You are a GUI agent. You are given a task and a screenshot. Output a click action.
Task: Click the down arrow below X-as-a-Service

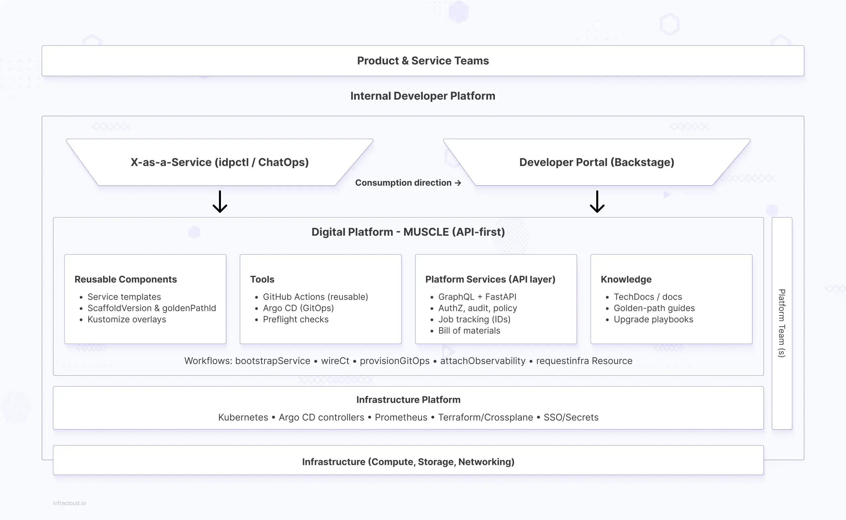220,202
